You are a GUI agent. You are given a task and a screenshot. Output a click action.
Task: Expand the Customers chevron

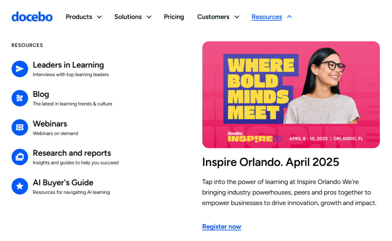pyautogui.click(x=237, y=17)
